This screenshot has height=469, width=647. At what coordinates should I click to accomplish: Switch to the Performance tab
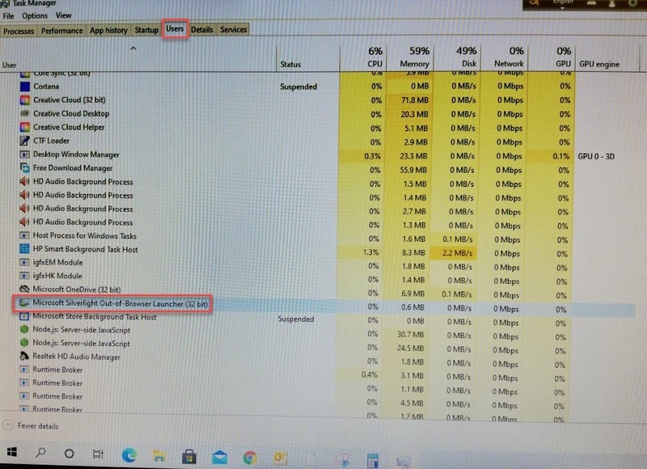(61, 30)
